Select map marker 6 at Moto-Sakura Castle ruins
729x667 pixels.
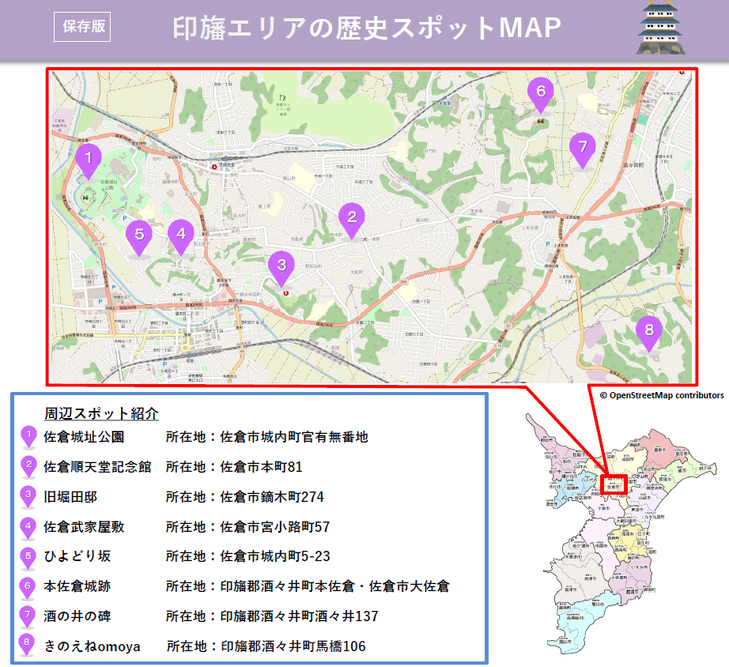click(x=542, y=92)
